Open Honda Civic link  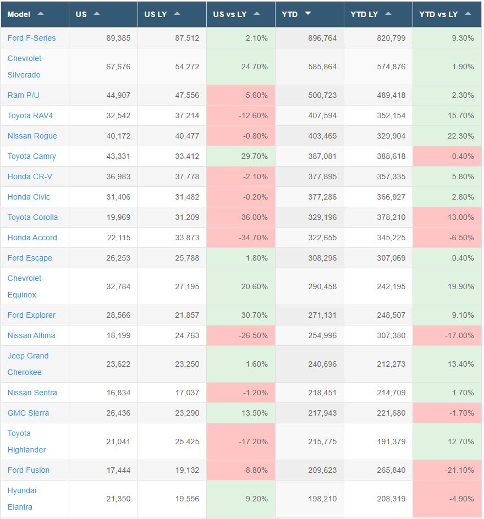click(29, 197)
